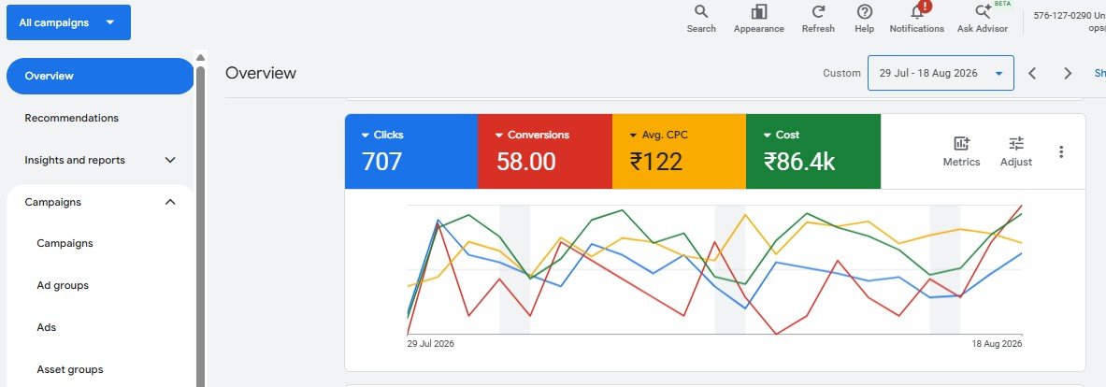This screenshot has height=387, width=1106.
Task: Open Campaigns sub-item in sidebar
Action: pyautogui.click(x=65, y=243)
